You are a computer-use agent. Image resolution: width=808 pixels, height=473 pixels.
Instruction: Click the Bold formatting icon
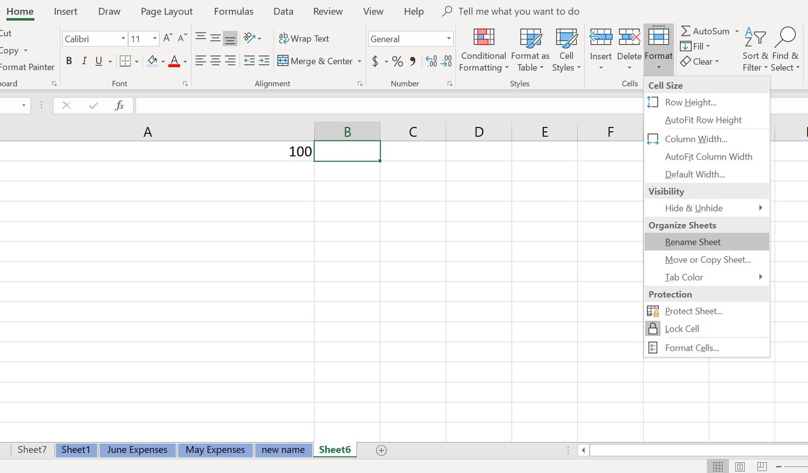(x=69, y=61)
